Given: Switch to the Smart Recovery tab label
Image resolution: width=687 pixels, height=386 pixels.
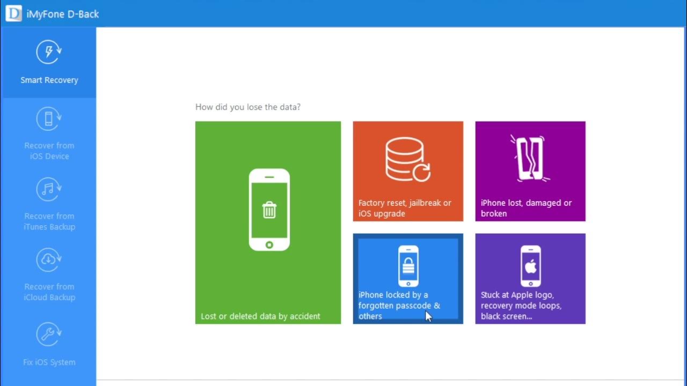Looking at the screenshot, I should pos(49,80).
